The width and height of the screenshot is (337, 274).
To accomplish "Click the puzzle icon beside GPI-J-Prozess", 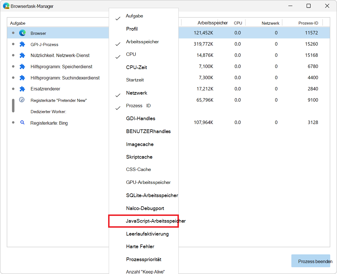I will [22, 44].
